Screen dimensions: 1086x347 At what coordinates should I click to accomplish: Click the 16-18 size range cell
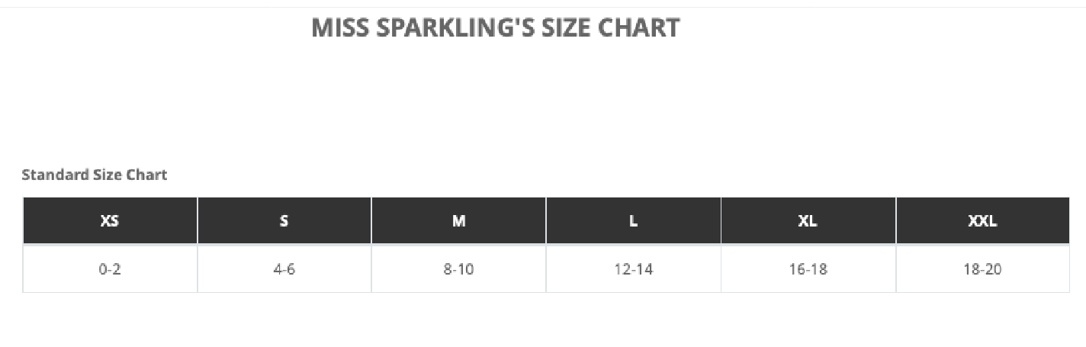point(808,269)
